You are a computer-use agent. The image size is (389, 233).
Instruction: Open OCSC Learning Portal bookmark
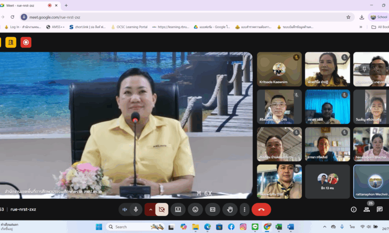pyautogui.click(x=129, y=27)
